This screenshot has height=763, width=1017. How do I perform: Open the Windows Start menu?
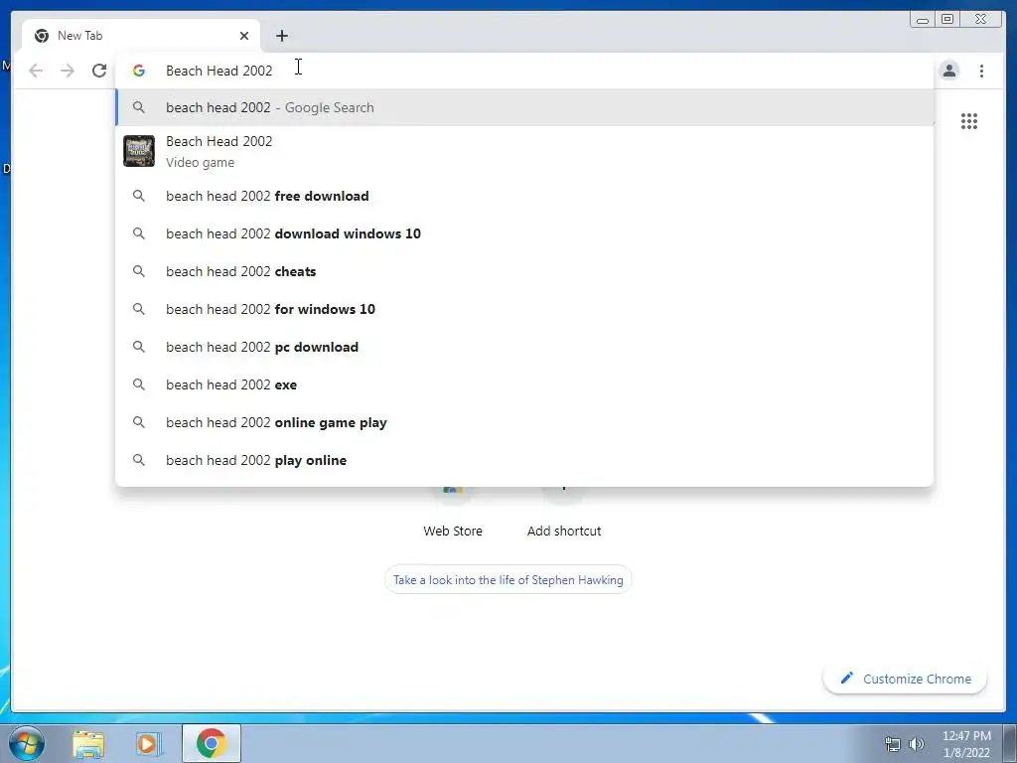click(x=27, y=743)
